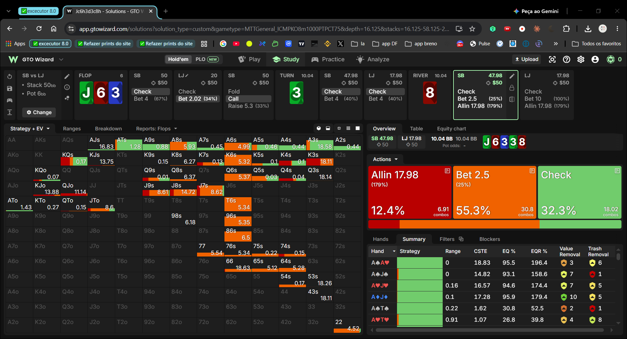
Task: Open the Hand column sort dropdown arrow
Action: 394,251
